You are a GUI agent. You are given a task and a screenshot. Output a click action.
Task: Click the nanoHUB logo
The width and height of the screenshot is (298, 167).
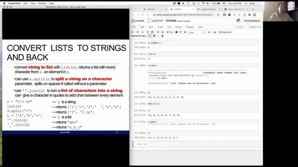coord(137,21)
